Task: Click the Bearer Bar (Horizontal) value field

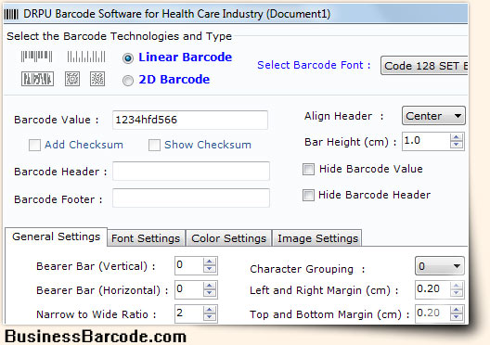Action: point(189,289)
